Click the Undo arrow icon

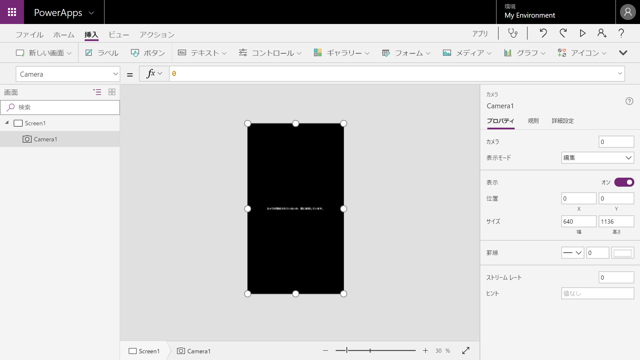point(543,33)
